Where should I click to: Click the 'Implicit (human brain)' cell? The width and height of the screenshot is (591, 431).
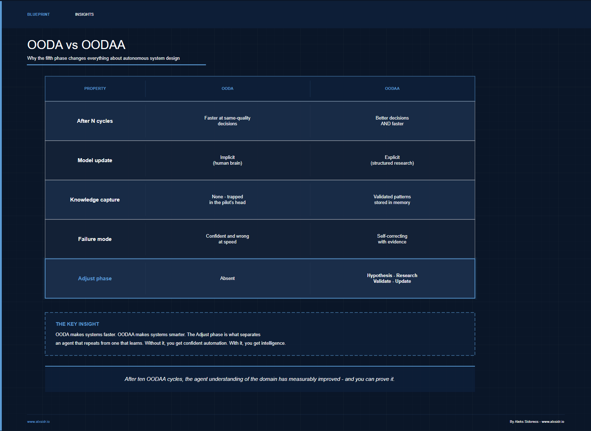[227, 160]
